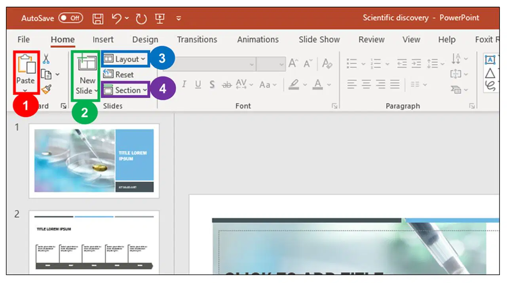Image resolution: width=507 pixels, height=283 pixels.
Task: Expand the Undo history dropdown
Action: click(x=127, y=18)
